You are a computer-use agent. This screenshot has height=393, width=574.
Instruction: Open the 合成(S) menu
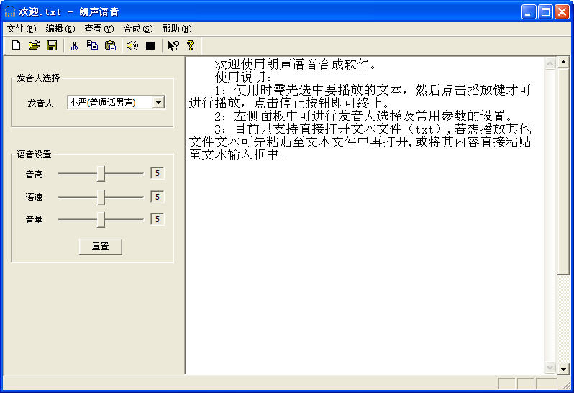pos(137,29)
